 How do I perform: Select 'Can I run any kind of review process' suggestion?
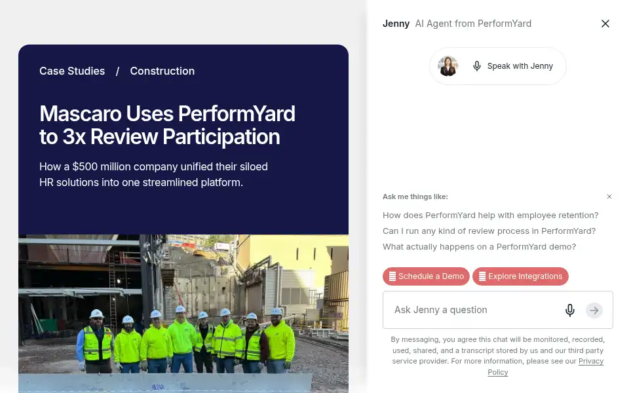pos(489,231)
